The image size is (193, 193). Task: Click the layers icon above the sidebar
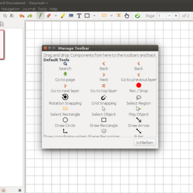[2, 24]
